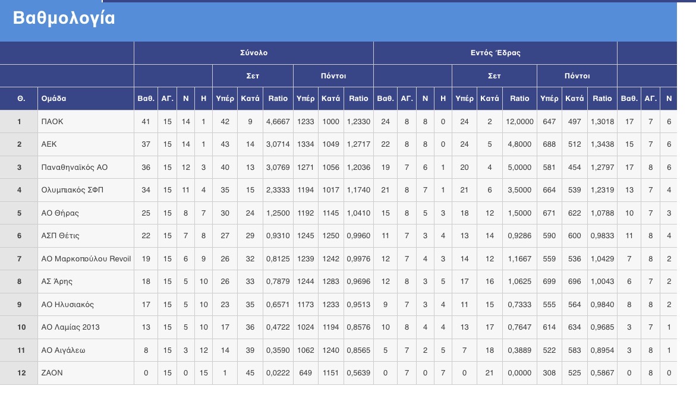
Task: Click the Πόντοι subheader under Σύνολο
Action: (333, 76)
